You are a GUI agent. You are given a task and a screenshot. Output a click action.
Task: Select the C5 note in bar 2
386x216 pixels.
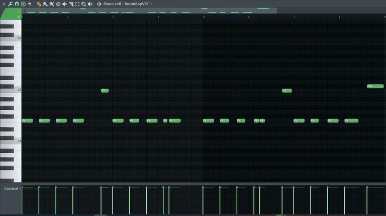pos(105,91)
